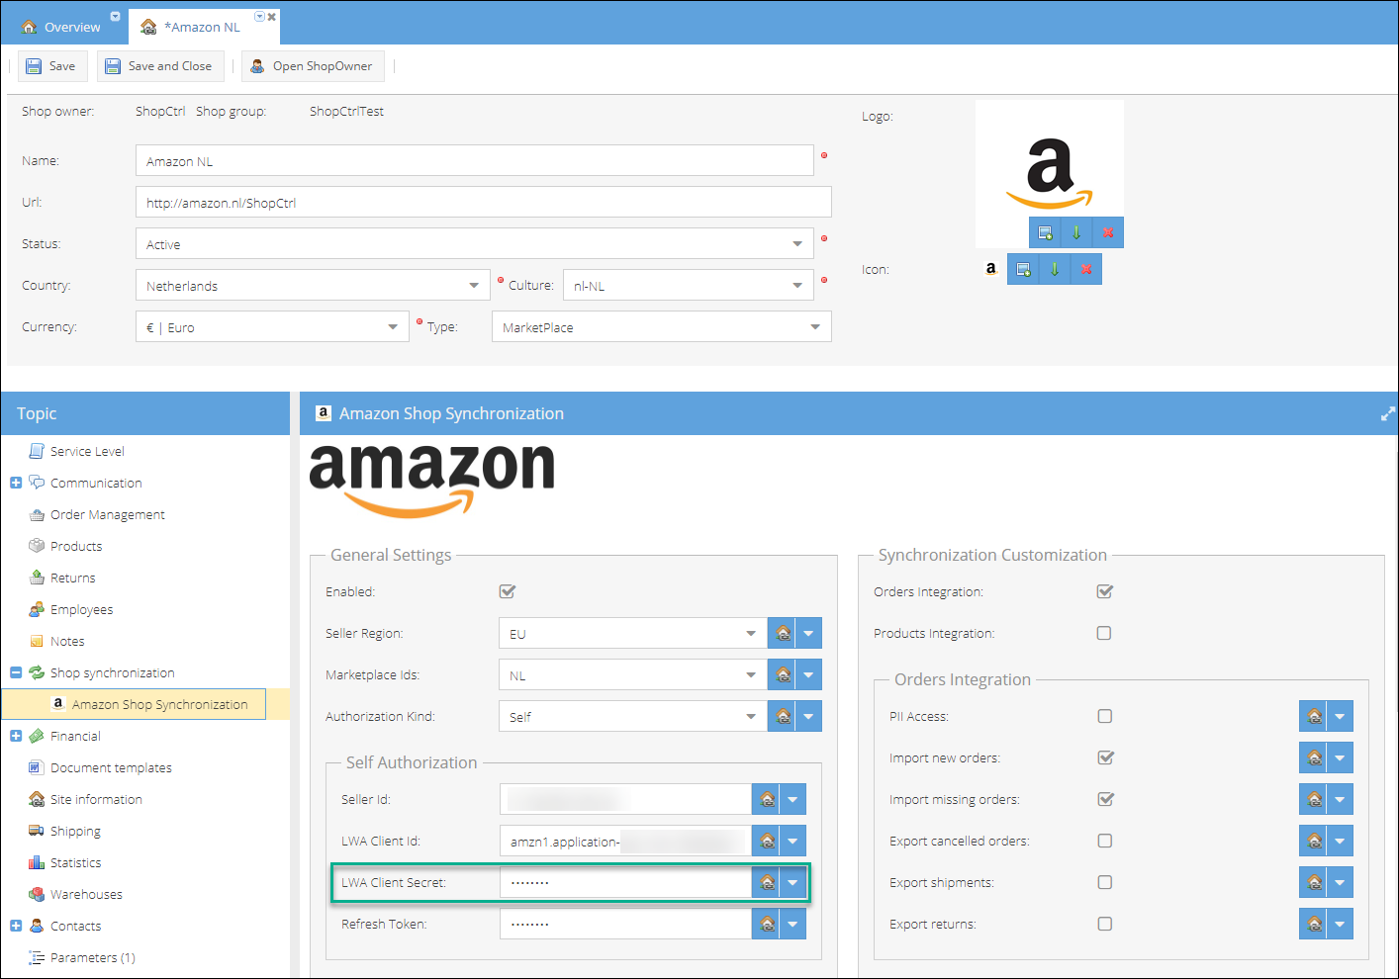Click Seller Region shop-level icon

coord(784,633)
